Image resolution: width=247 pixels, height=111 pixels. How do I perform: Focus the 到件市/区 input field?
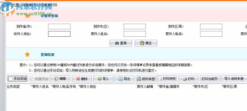135,26
